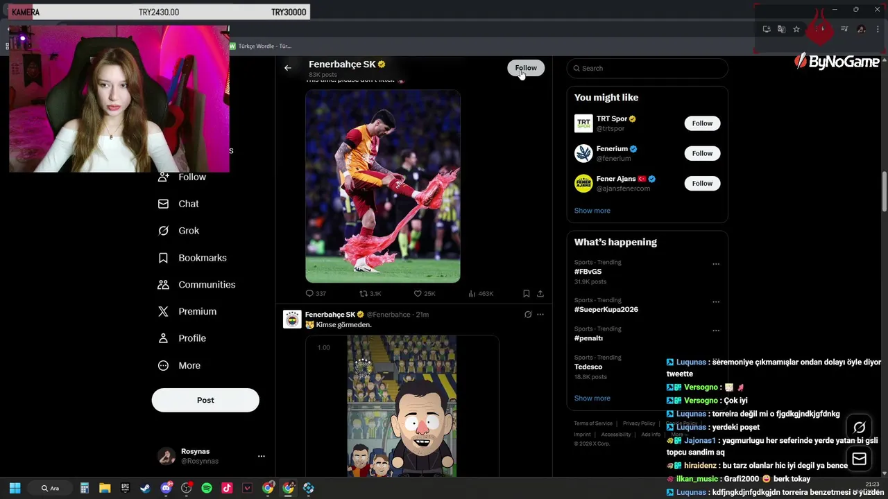The width and height of the screenshot is (888, 499).
Task: Open the #penaltı trending topic
Action: click(x=588, y=338)
